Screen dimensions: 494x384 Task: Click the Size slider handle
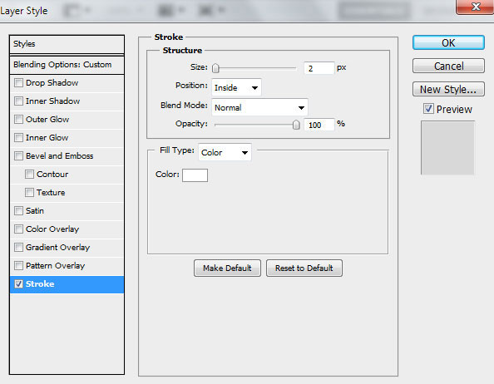pos(215,68)
